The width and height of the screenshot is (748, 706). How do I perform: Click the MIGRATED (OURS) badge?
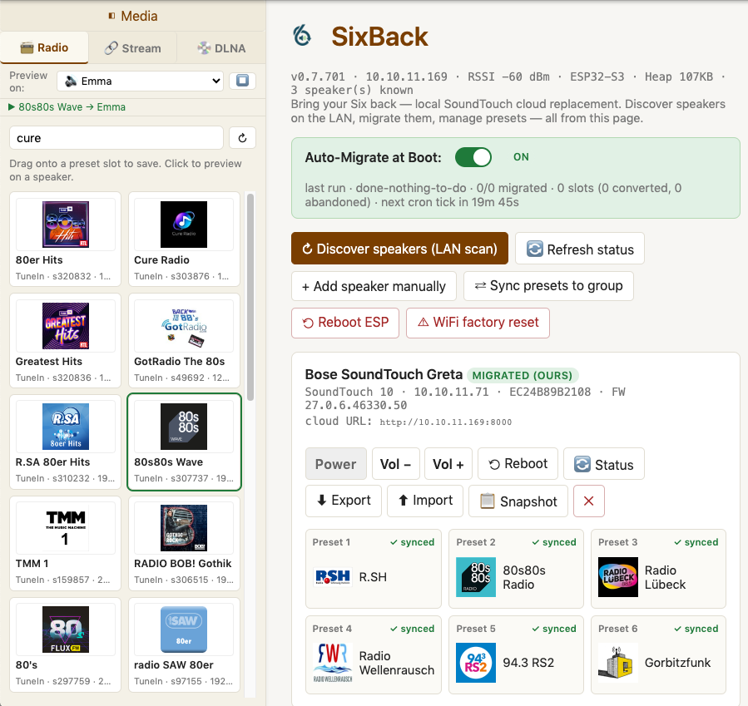[523, 376]
